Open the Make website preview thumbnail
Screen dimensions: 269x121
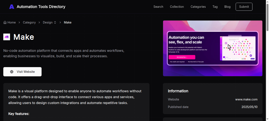click(x=213, y=48)
